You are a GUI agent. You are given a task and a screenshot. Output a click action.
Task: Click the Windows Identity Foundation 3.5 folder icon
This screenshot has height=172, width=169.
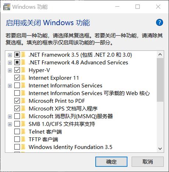click(x=23, y=147)
